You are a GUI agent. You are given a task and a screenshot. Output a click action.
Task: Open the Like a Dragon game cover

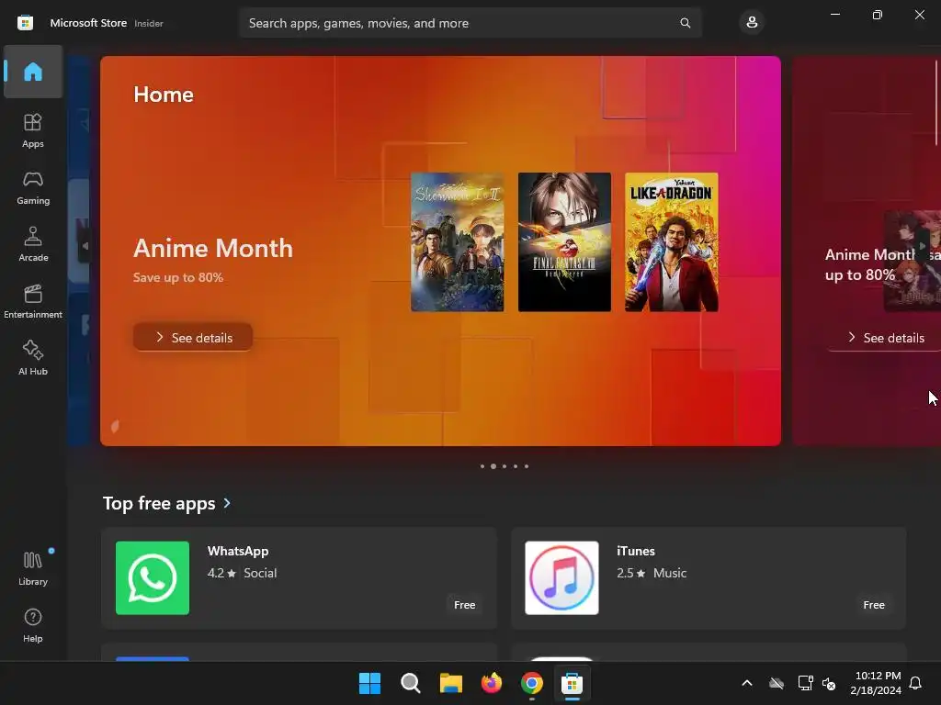click(x=672, y=242)
